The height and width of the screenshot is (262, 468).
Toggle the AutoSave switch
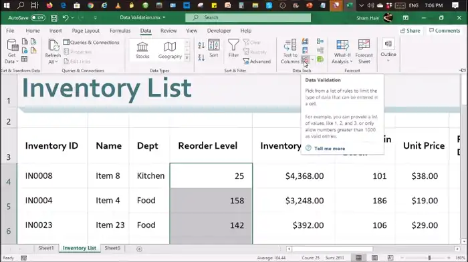(x=38, y=18)
